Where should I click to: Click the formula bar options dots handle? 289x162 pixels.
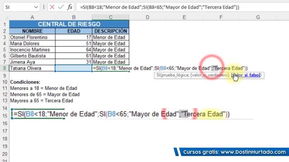click(44, 7)
